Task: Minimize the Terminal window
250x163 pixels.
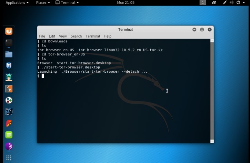Action: coord(194,30)
